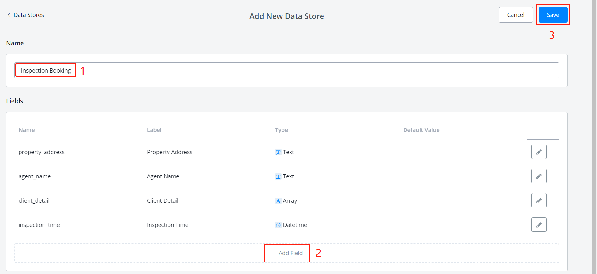
Task: Go back using the Data Stores chevron
Action: pos(9,15)
